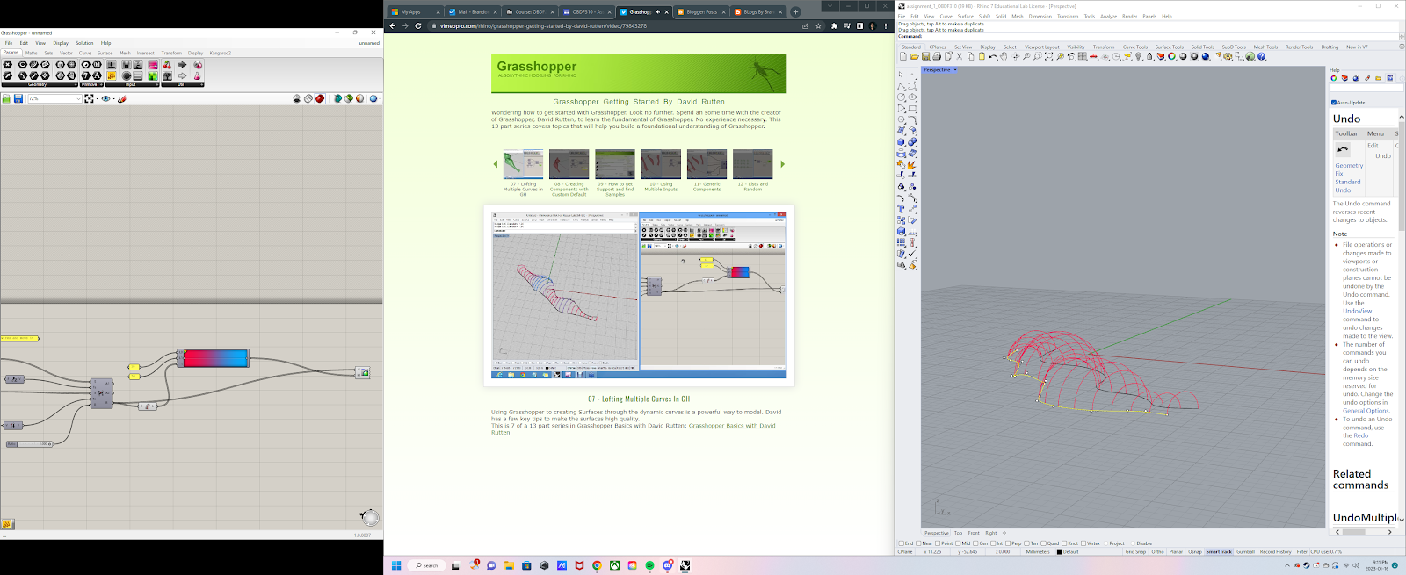The image size is (1406, 575).
Task: Click the Undo arrow icon in Rhino toolbar
Action: point(993,56)
